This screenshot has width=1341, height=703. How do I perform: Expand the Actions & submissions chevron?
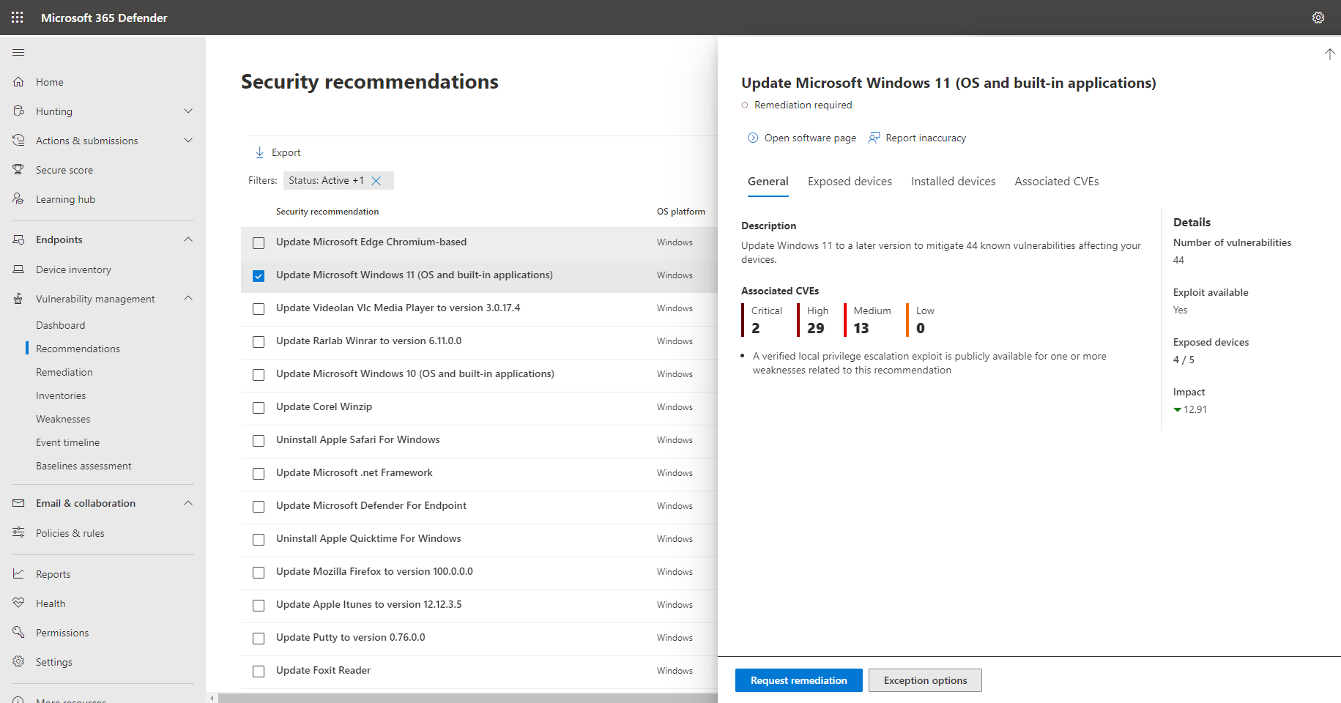pos(188,141)
